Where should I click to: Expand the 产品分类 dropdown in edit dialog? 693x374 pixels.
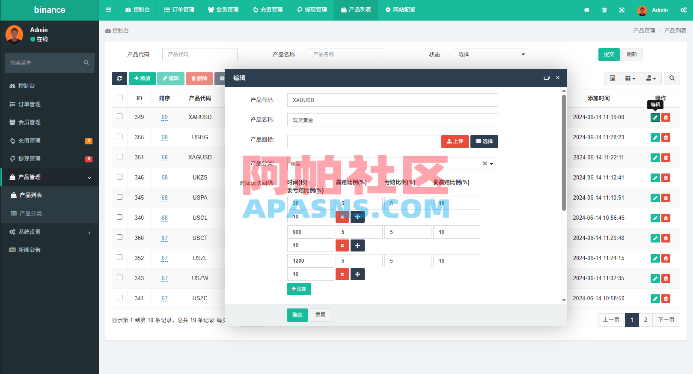(491, 164)
